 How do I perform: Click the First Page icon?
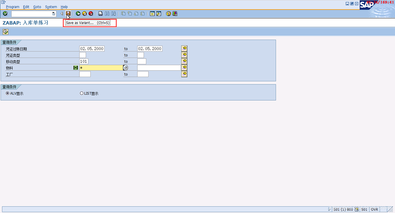pyautogui.click(x=123, y=14)
